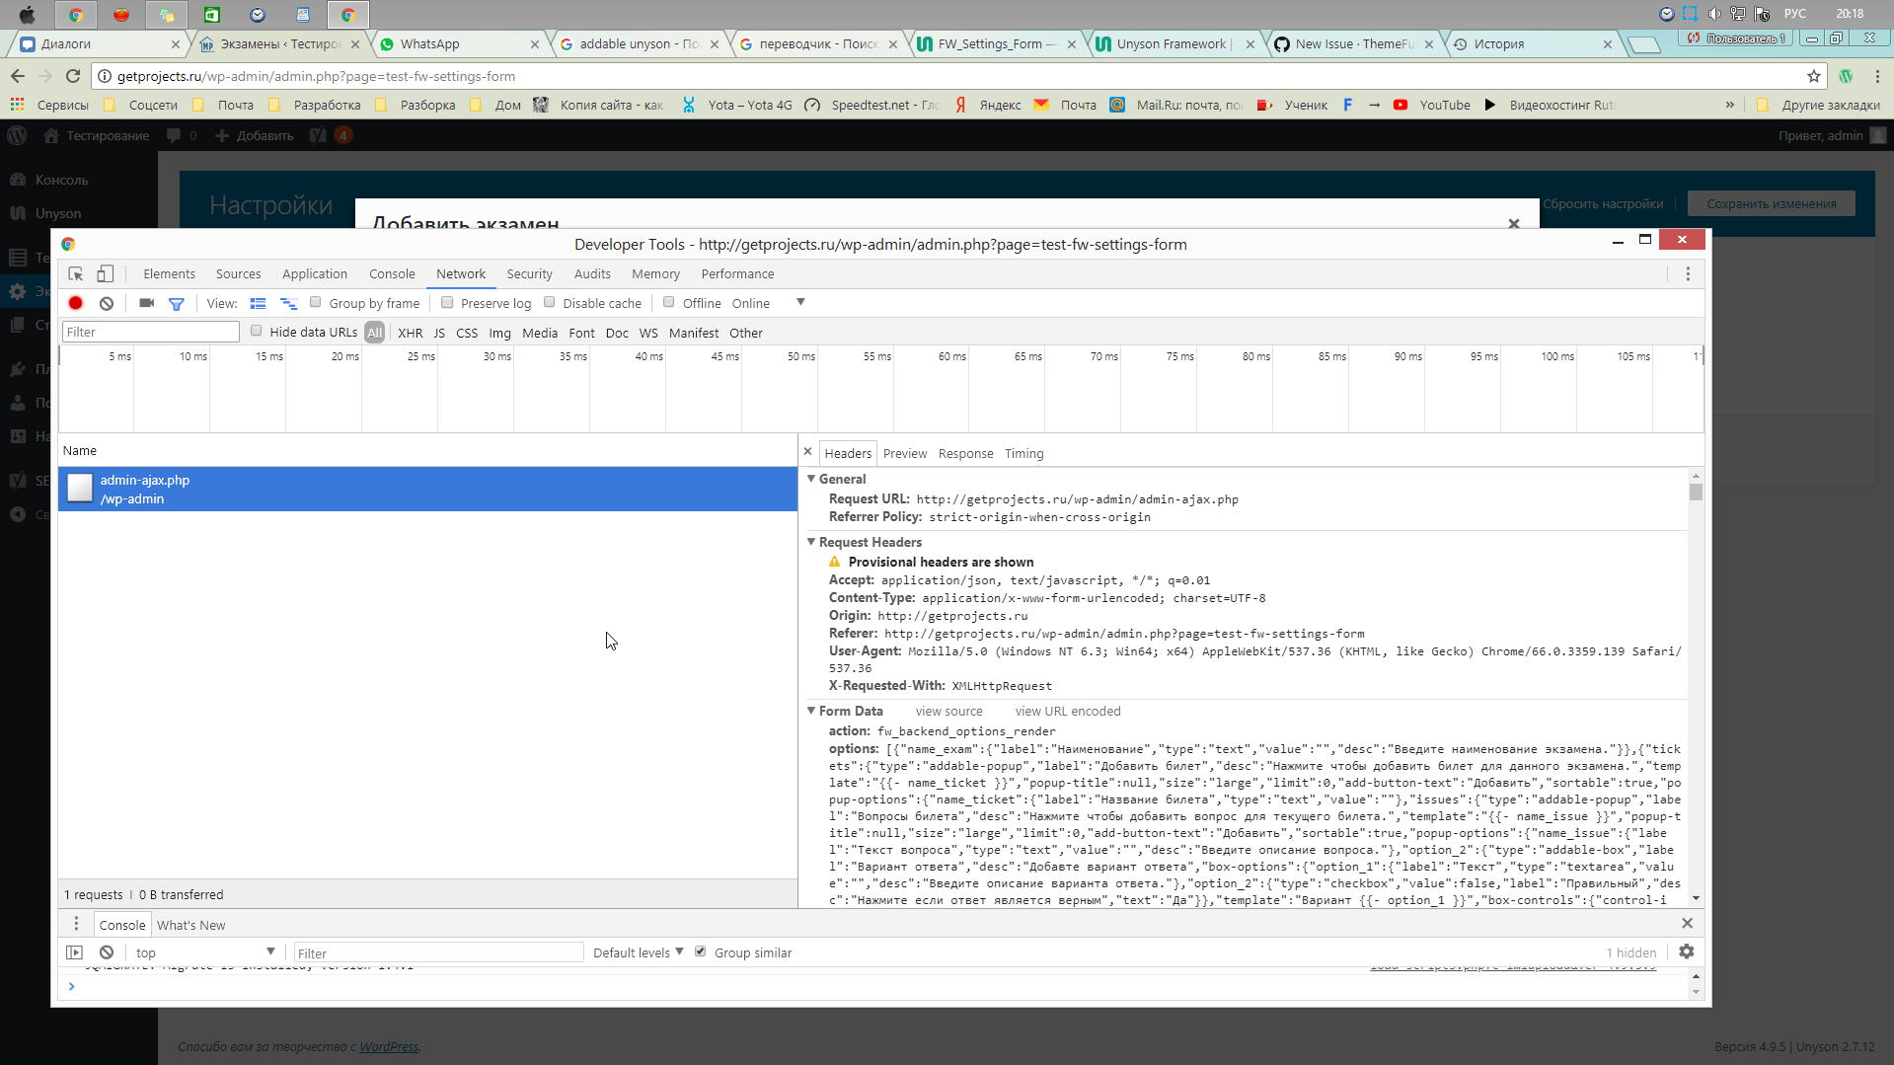This screenshot has height=1065, width=1894.
Task: Filter requests by Img
Action: click(x=500, y=333)
